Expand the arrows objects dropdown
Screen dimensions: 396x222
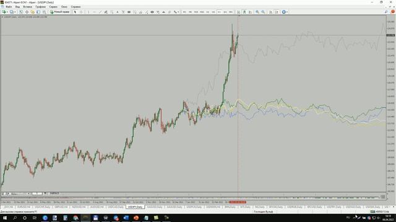pos(178,12)
